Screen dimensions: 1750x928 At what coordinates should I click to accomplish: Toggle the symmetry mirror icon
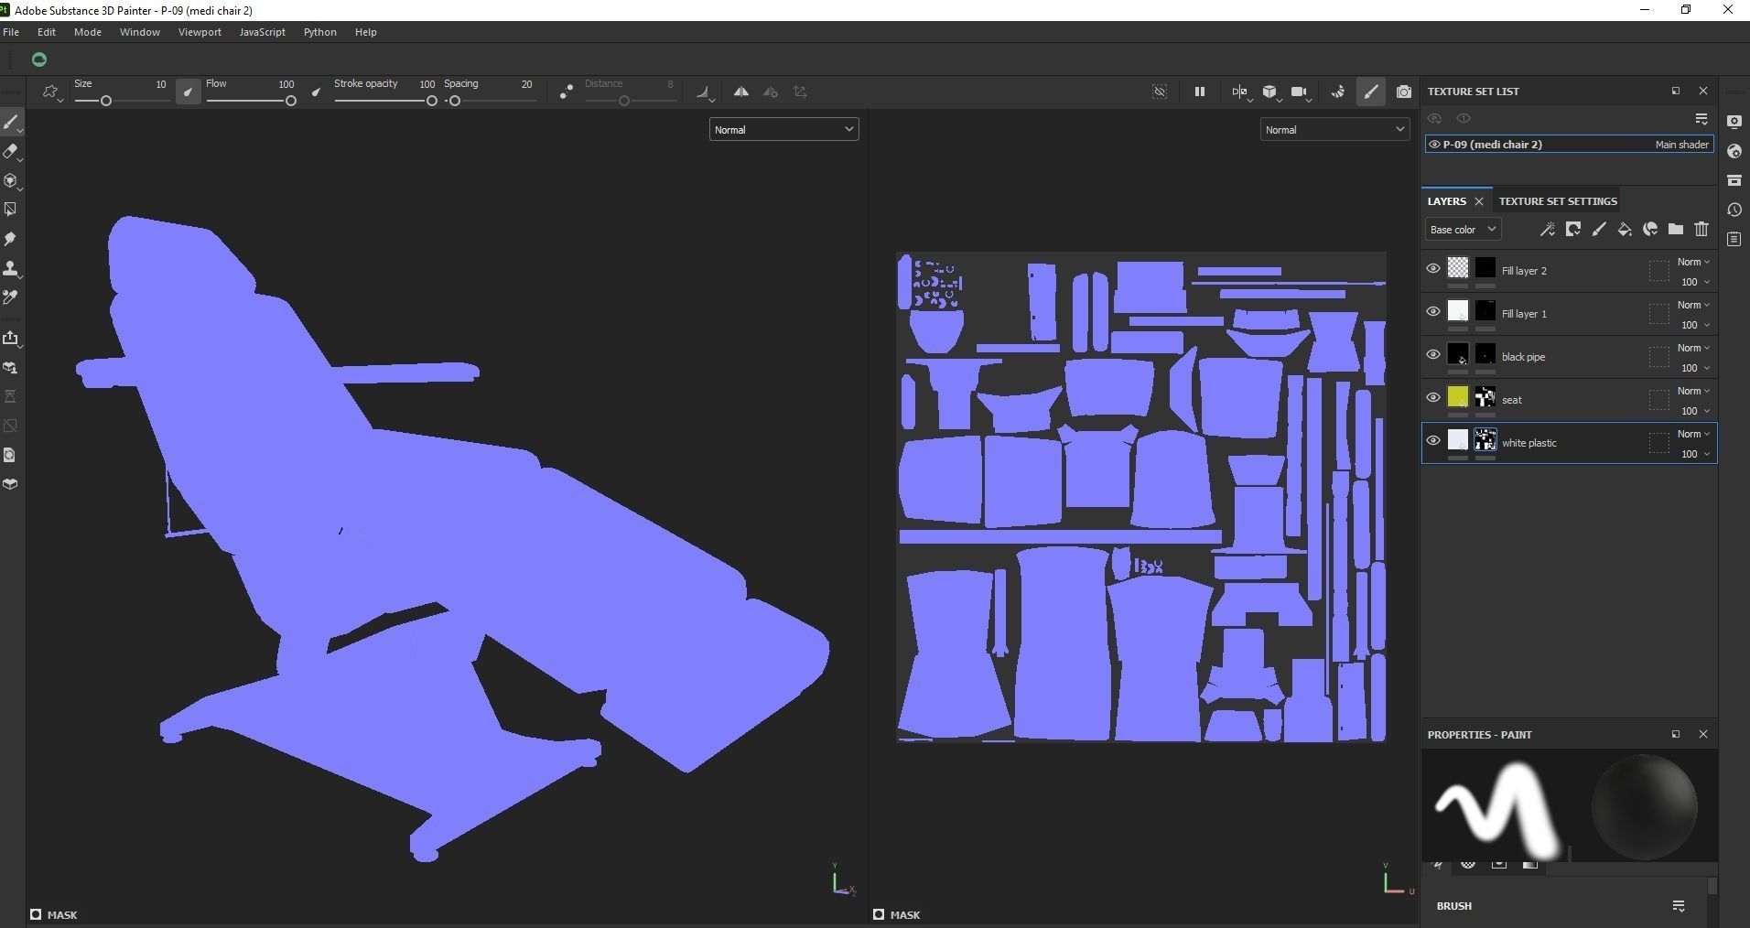741,92
